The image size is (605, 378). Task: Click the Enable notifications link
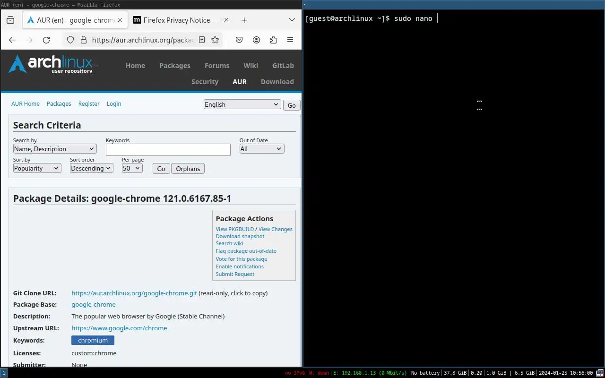pyautogui.click(x=240, y=266)
